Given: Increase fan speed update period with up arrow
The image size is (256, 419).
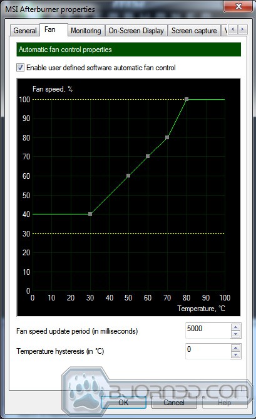Looking at the screenshot, I should 235,327.
